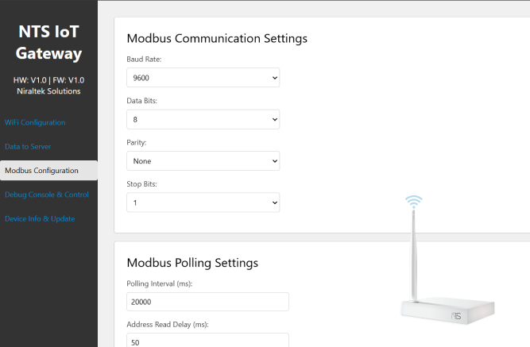Viewport: 530px width, 347px height.
Task: Click the Niraltek Solutions text
Action: click(49, 91)
